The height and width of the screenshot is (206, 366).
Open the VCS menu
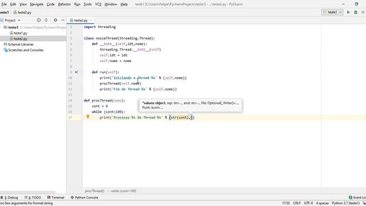point(98,4)
